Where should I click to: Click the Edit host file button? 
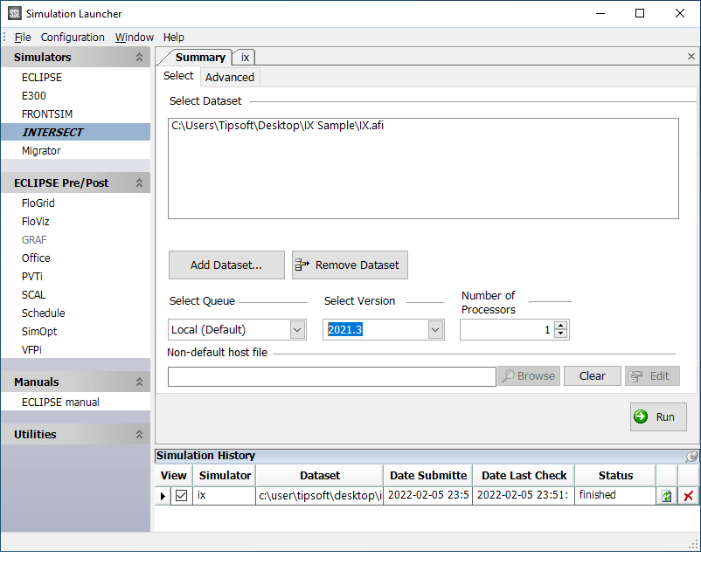pyautogui.click(x=652, y=376)
